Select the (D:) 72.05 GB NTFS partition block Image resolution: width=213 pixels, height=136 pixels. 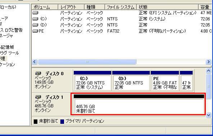tap(131, 81)
